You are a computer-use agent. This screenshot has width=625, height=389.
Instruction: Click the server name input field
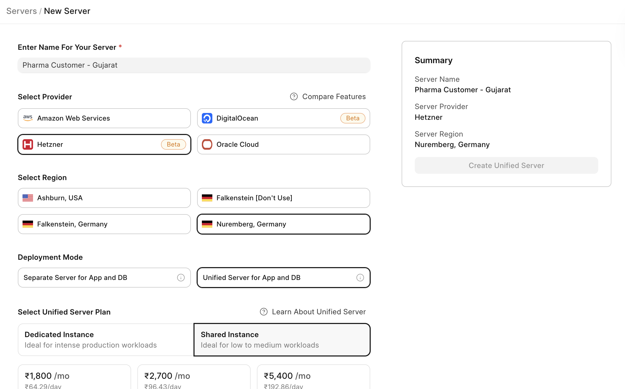click(194, 65)
